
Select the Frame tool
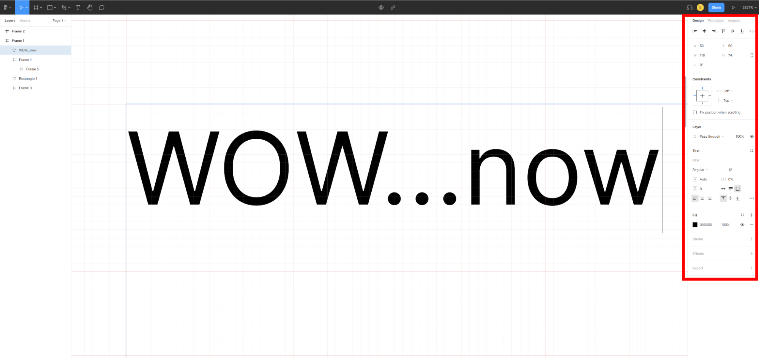click(37, 7)
